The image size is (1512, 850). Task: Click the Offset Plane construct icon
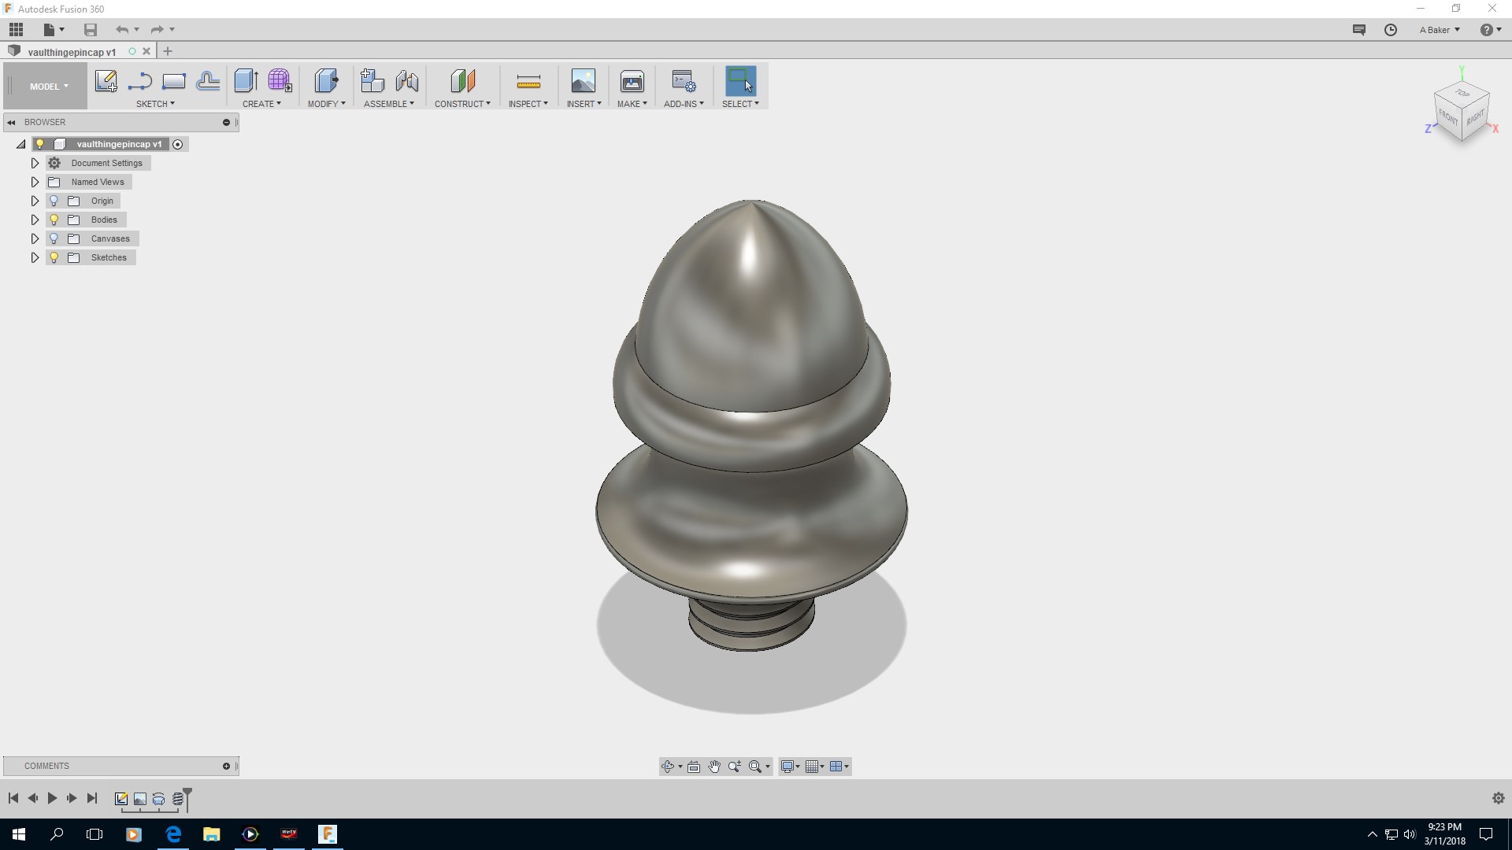click(x=462, y=81)
